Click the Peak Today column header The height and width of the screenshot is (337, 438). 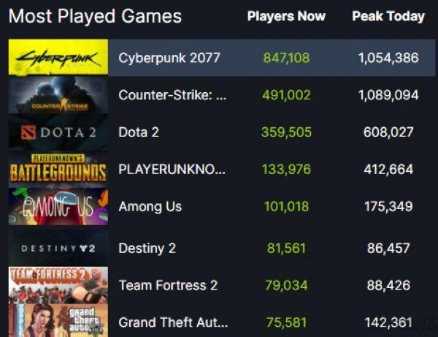click(388, 16)
